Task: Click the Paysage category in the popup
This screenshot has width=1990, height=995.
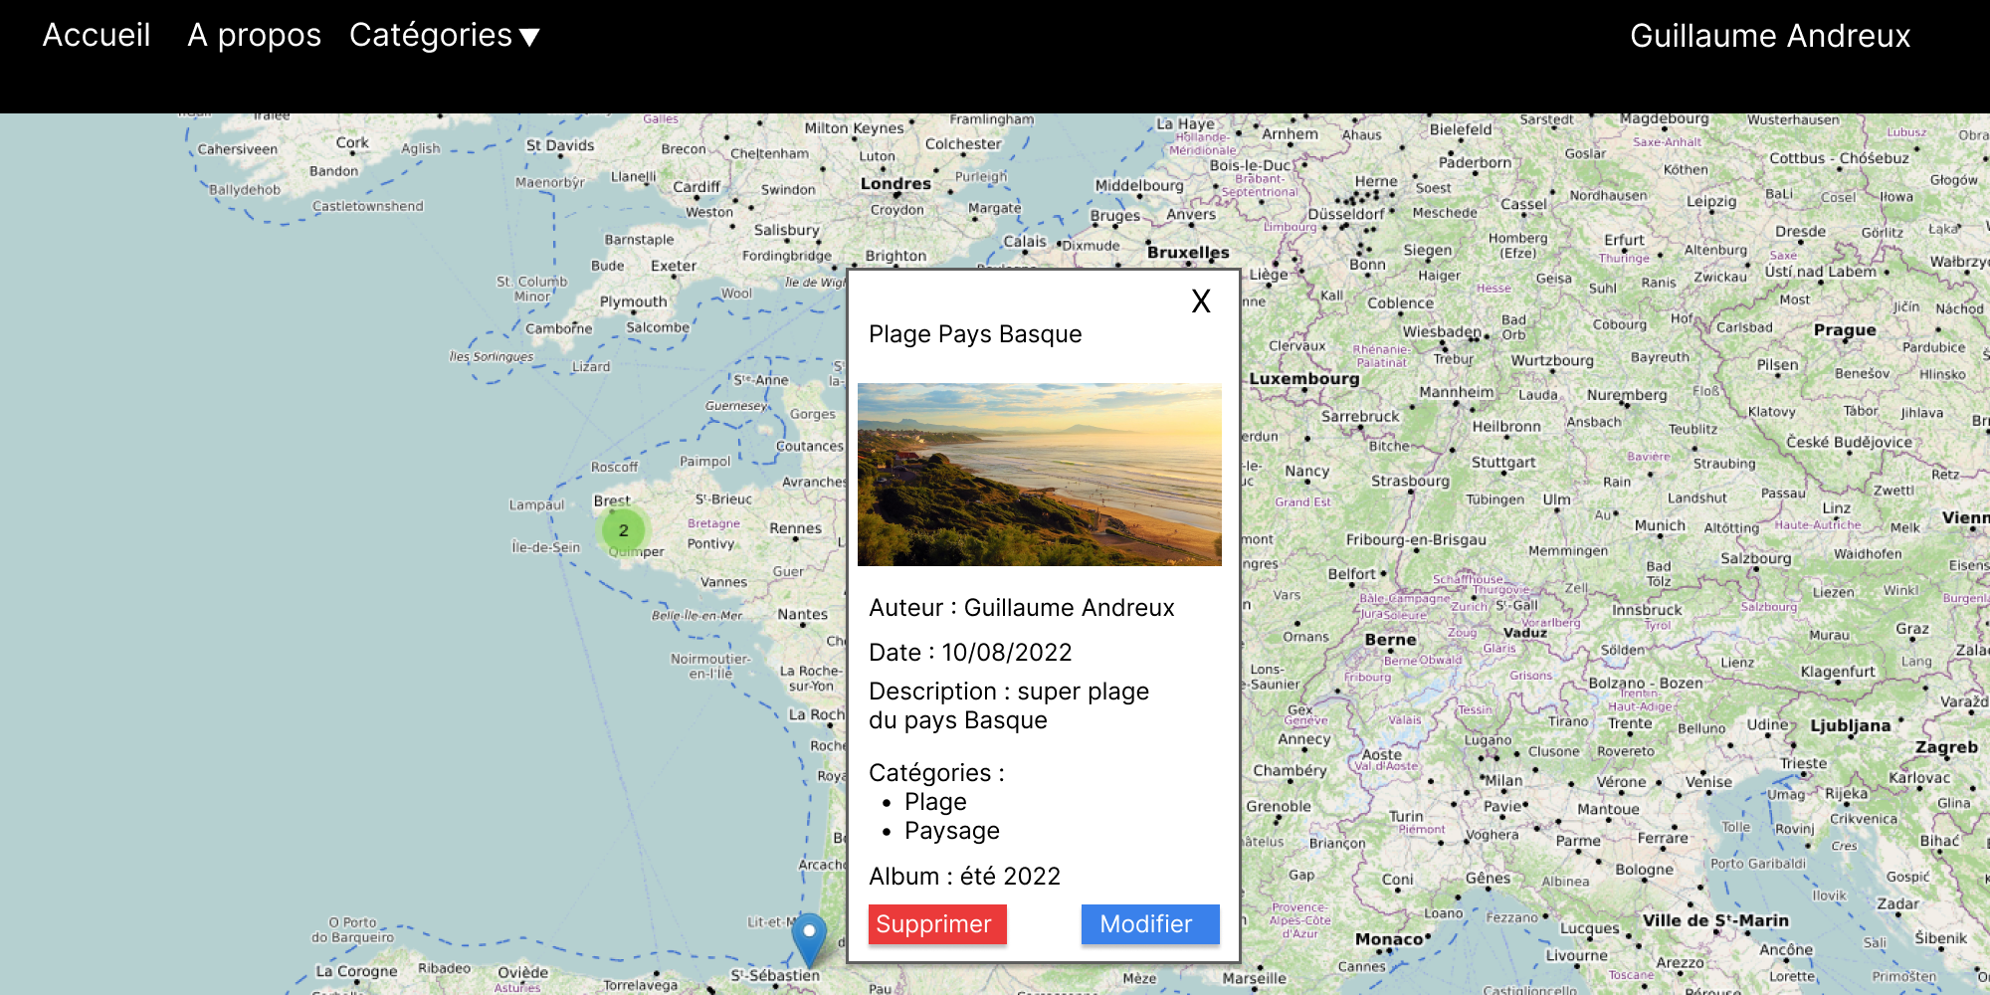Action: coord(951,831)
